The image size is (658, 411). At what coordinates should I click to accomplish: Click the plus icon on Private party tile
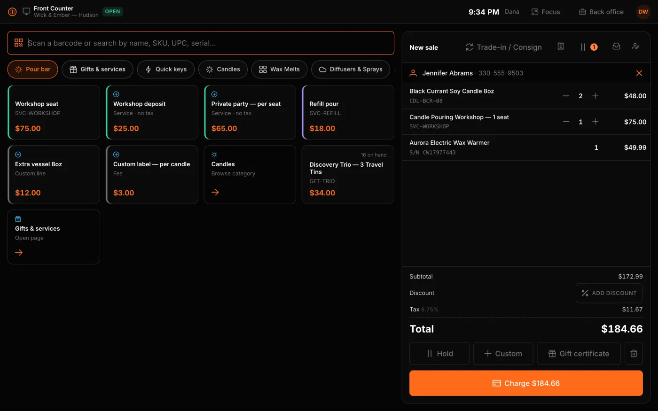point(214,94)
